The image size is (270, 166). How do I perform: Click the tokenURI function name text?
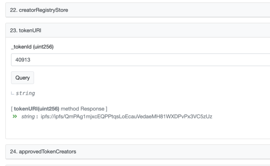(x=30, y=31)
